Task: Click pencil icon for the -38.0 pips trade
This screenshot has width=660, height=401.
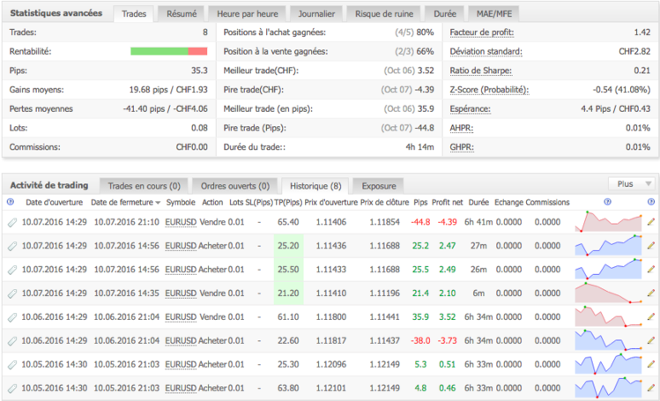Action: [651, 340]
